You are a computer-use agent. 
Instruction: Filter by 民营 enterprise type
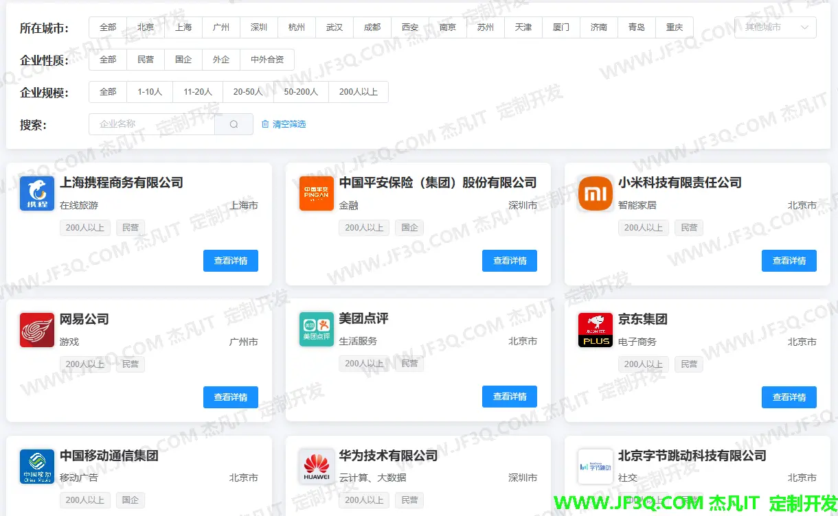coord(146,60)
